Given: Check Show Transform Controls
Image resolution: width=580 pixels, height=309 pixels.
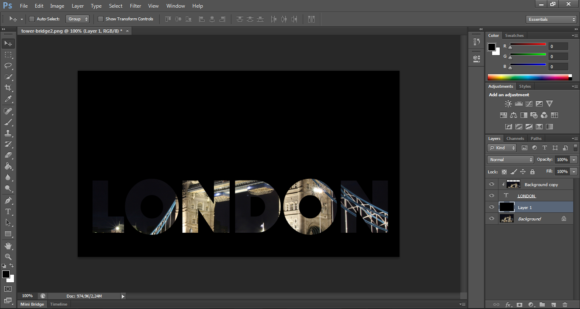Looking at the screenshot, I should pyautogui.click(x=101, y=19).
